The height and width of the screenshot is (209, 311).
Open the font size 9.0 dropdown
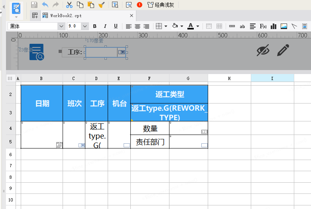pyautogui.click(x=85, y=26)
